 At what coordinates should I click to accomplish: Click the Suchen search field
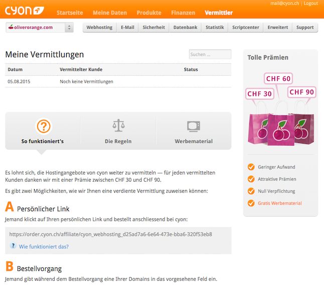[x=210, y=54]
